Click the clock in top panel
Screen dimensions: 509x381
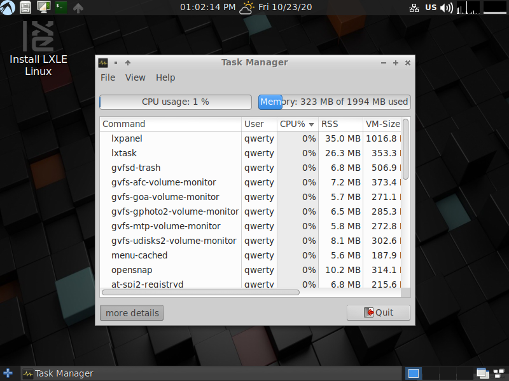click(x=208, y=7)
